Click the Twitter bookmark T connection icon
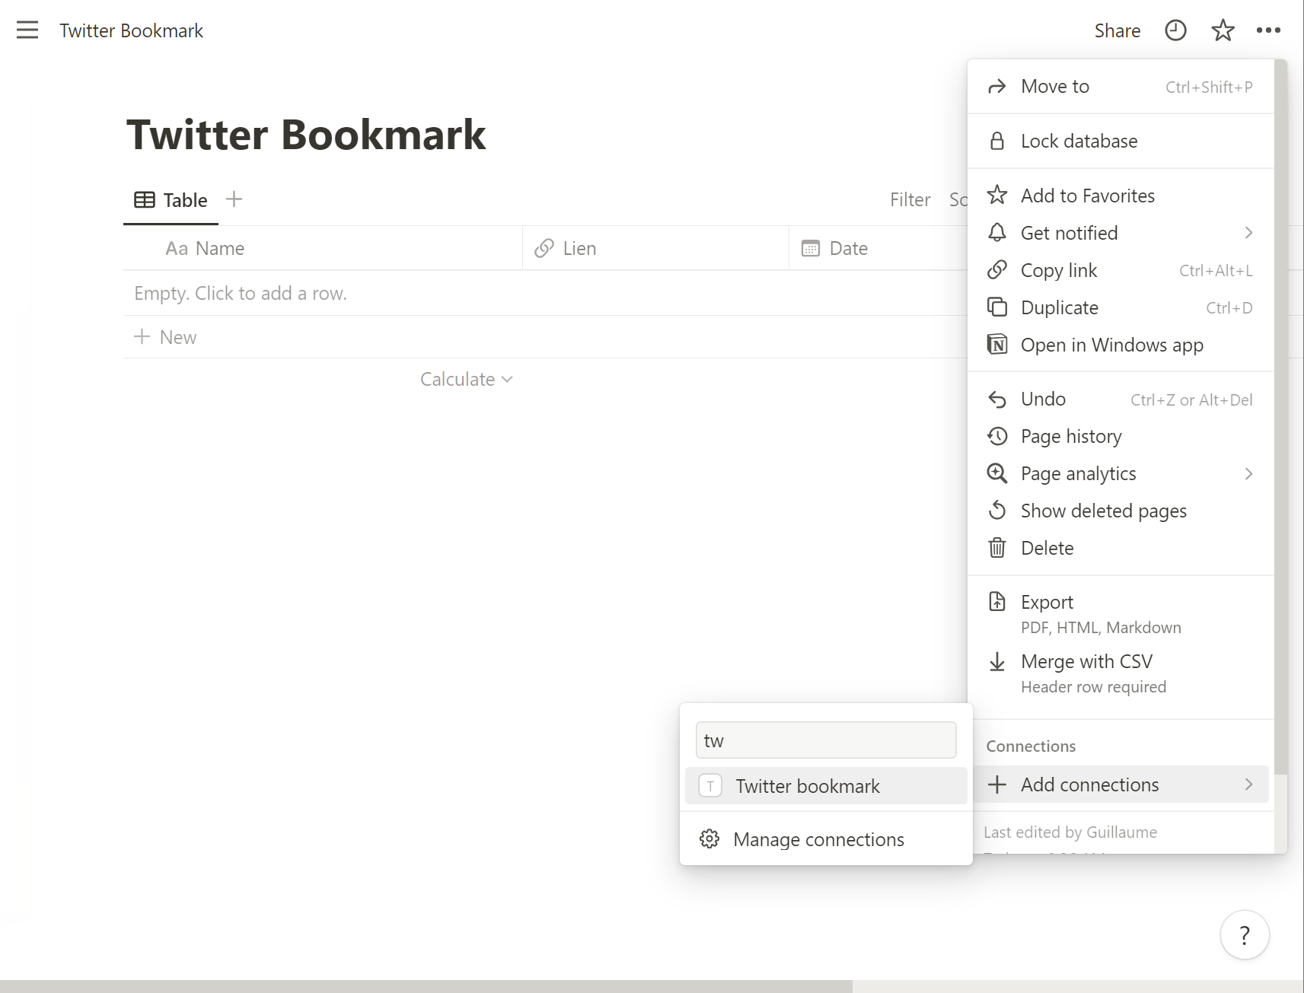Image resolution: width=1304 pixels, height=993 pixels. pos(710,786)
